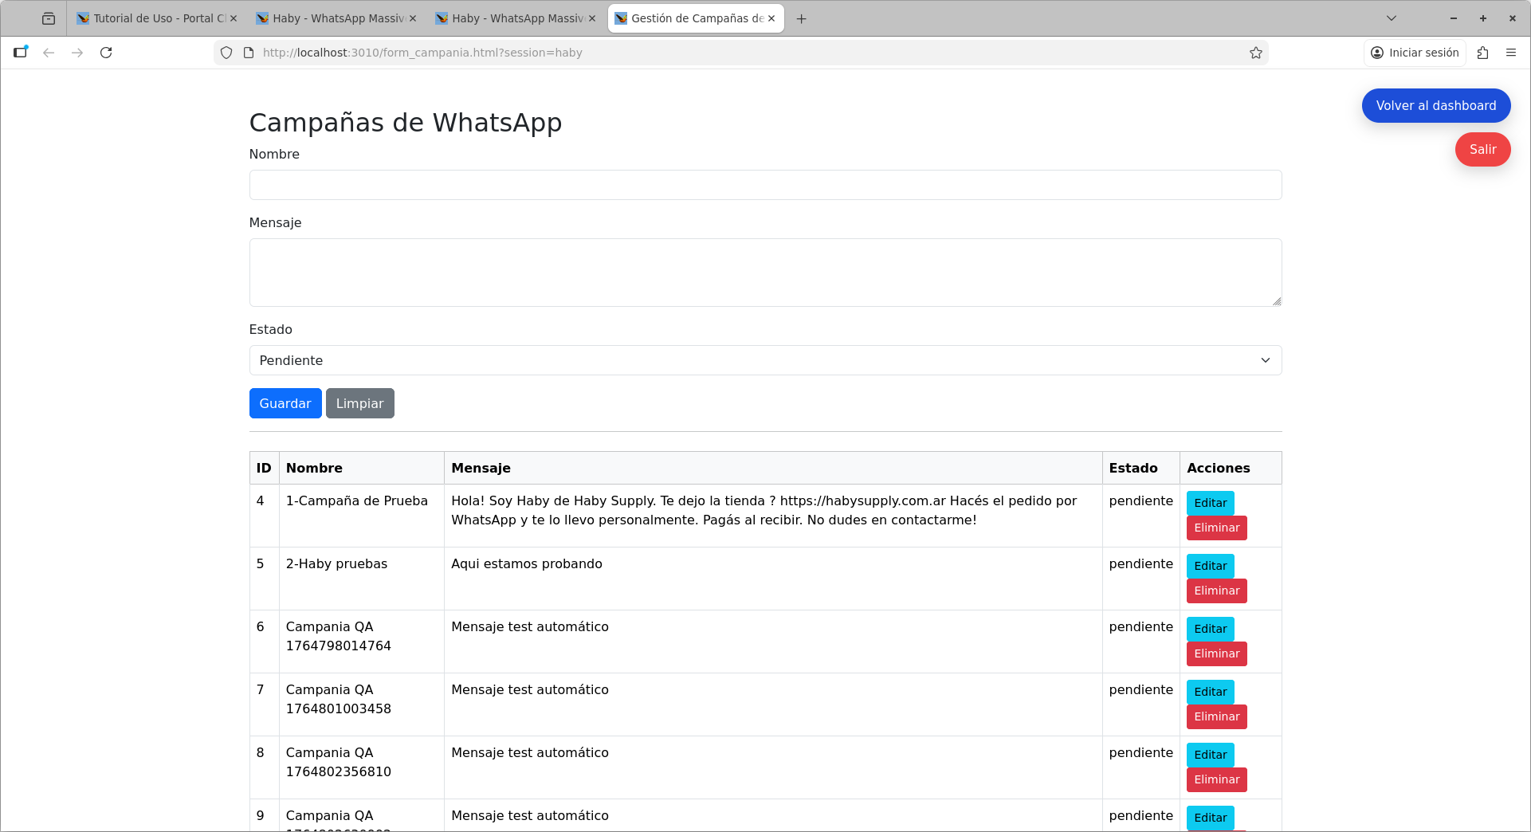Viewport: 1531px width, 832px height.
Task: Close the Tutorial de Uso tab
Action: click(234, 18)
